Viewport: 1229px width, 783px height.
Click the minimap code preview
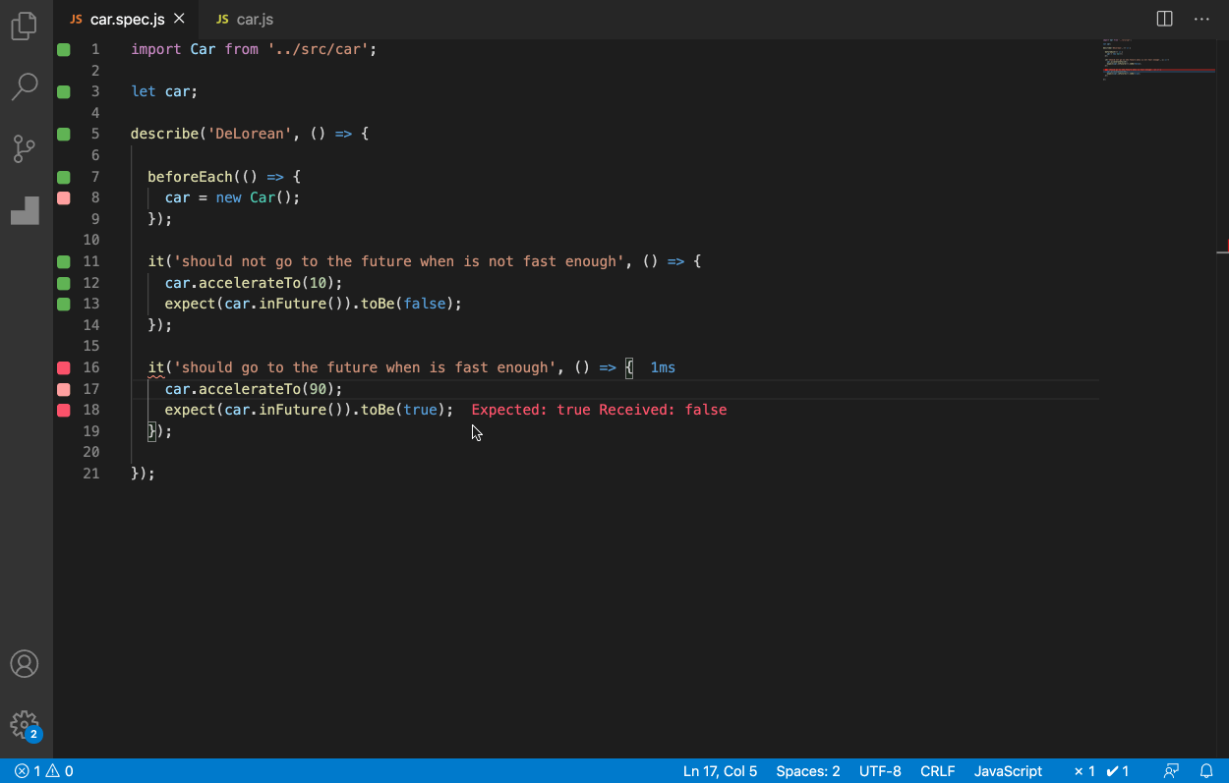pyautogui.click(x=1157, y=59)
